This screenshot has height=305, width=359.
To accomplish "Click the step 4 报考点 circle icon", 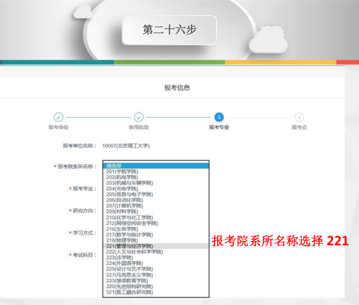I will pos(299,117).
